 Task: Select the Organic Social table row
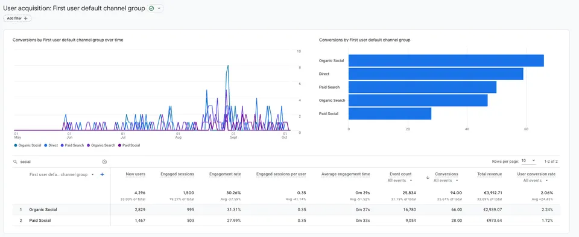[x=286, y=210]
